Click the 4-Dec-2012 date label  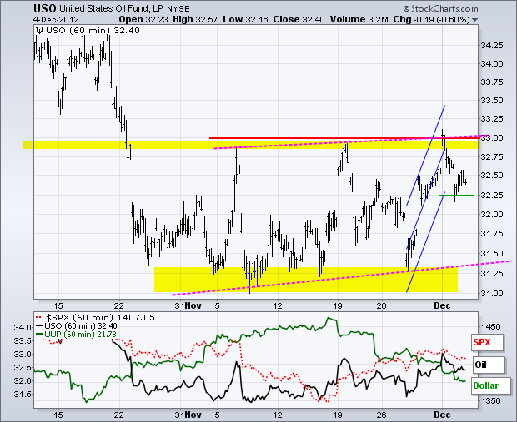pos(56,19)
